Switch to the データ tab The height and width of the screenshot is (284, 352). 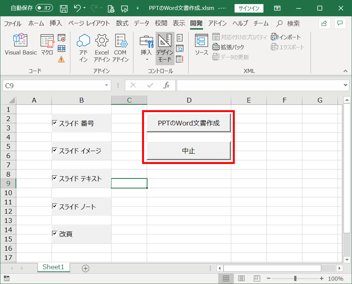[141, 23]
